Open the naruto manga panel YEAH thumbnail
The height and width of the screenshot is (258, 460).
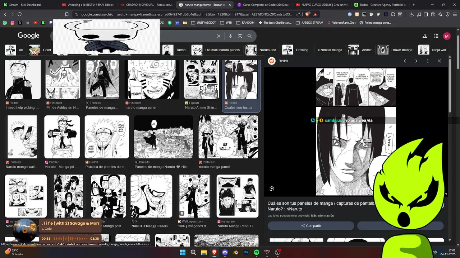(152, 80)
